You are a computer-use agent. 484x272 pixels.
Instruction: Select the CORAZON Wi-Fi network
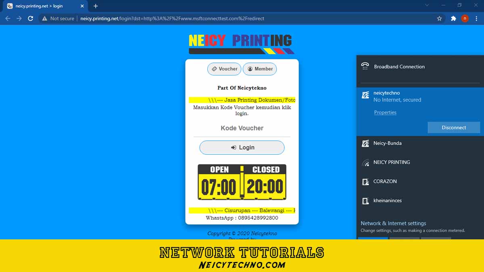click(x=420, y=181)
